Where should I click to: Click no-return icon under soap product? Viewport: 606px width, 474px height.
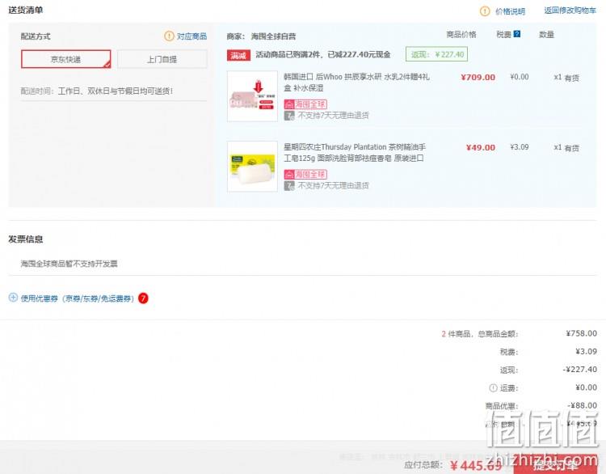(x=289, y=186)
